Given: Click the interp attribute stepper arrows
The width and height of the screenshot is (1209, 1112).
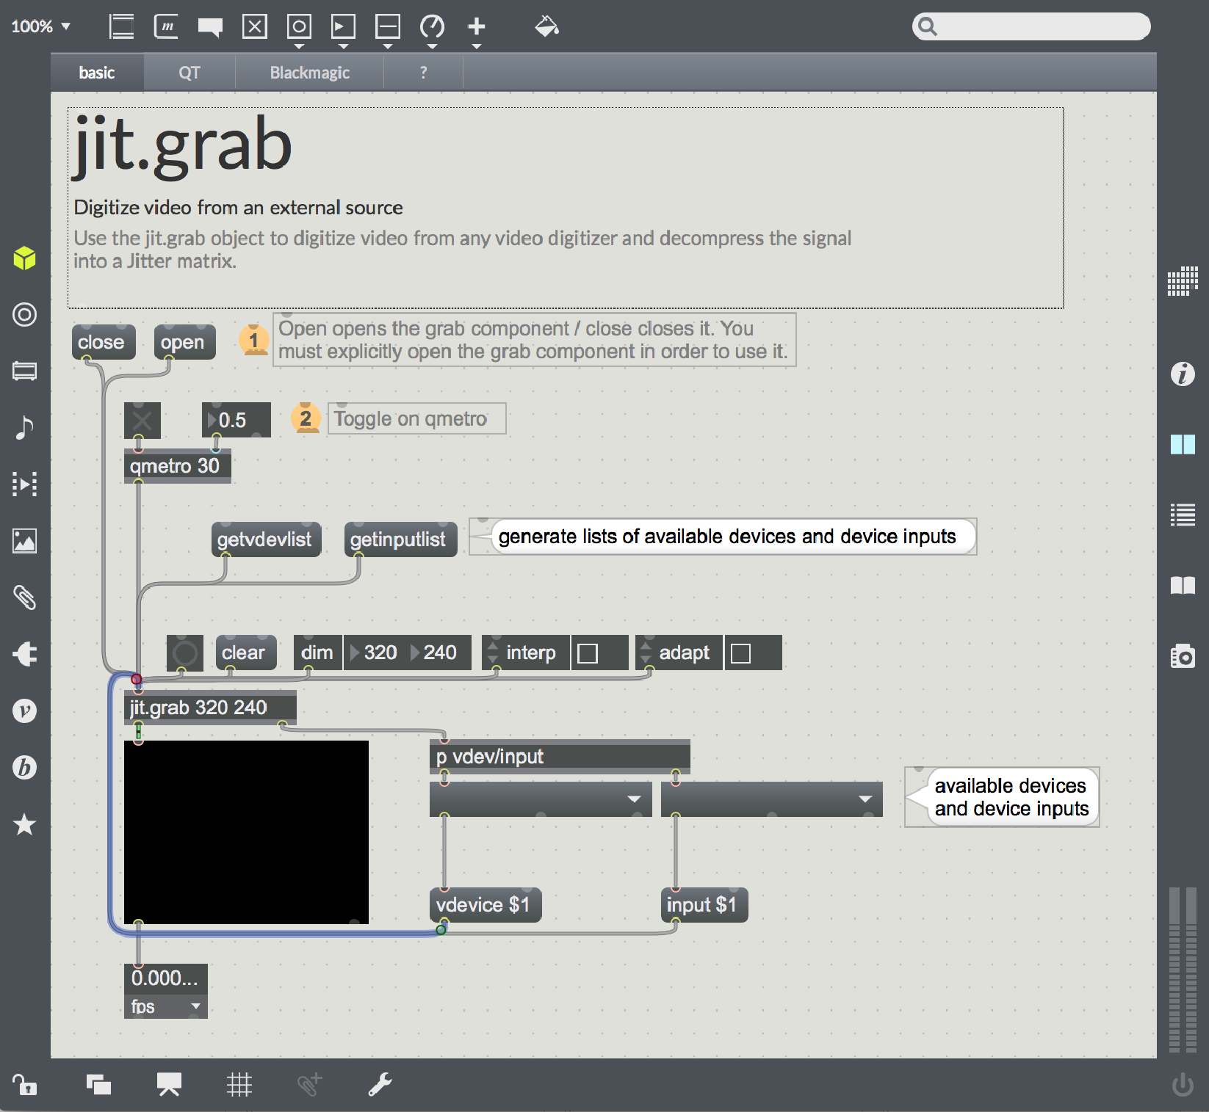Looking at the screenshot, I should click(493, 653).
